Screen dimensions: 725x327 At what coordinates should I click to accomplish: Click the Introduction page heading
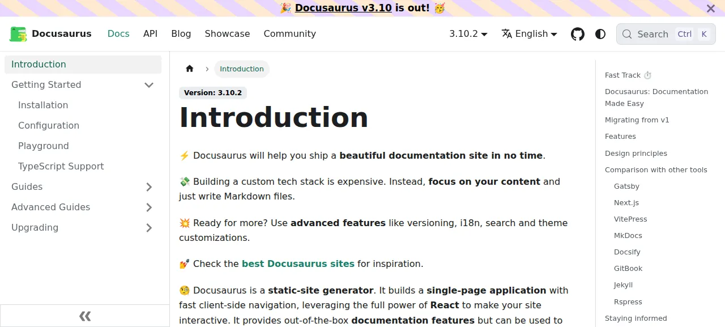click(x=274, y=117)
